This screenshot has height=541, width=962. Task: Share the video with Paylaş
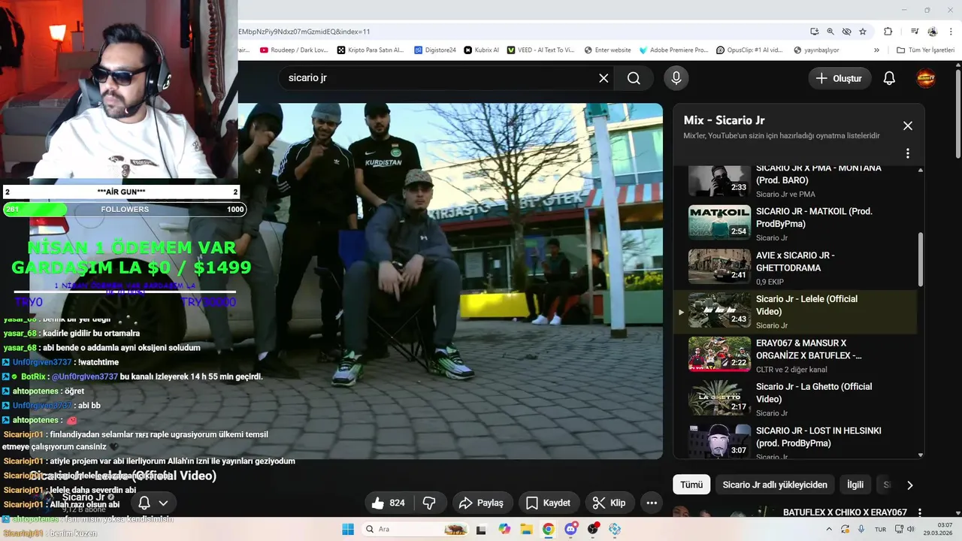[481, 503]
